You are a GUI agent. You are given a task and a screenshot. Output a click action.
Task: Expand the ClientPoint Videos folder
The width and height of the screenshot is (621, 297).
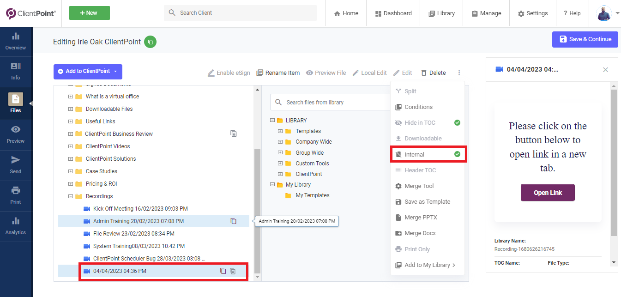coord(71,146)
